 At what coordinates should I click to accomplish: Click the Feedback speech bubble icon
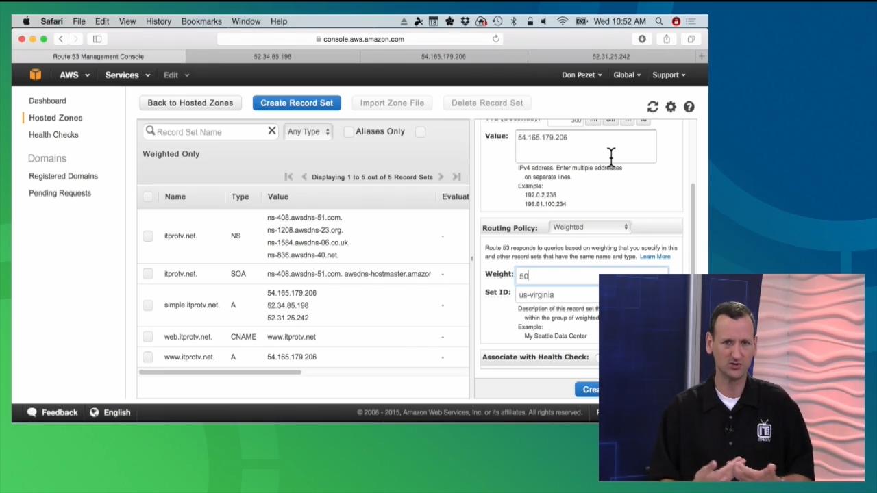32,412
